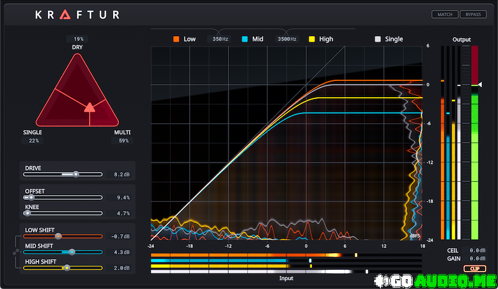Click the mid band input meter marker
Viewport: 498px width, 289px height.
pyautogui.click(x=310, y=260)
